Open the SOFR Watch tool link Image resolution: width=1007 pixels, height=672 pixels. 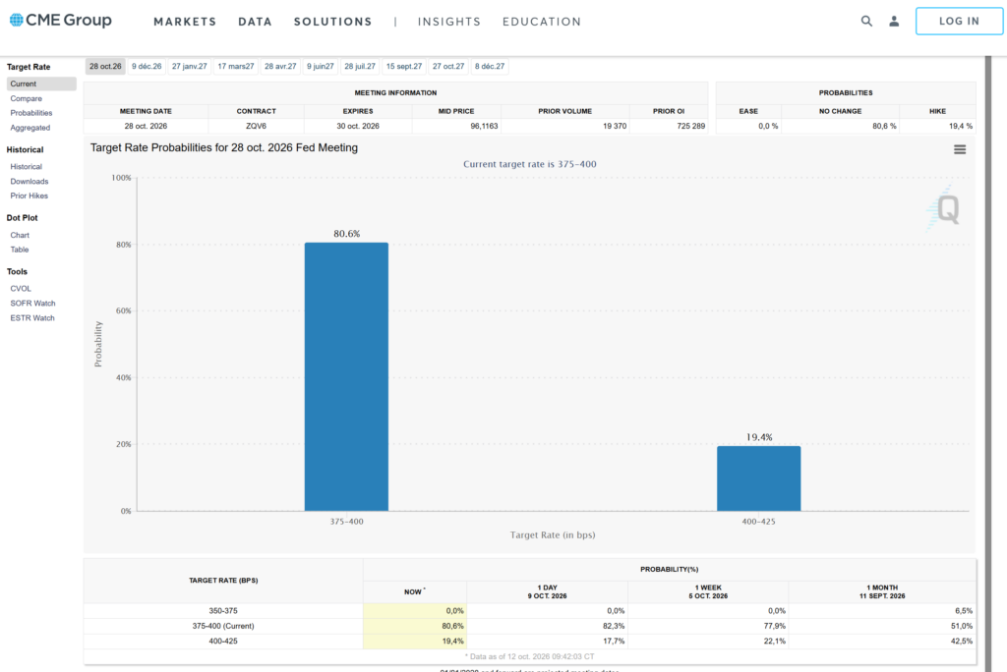(x=32, y=304)
